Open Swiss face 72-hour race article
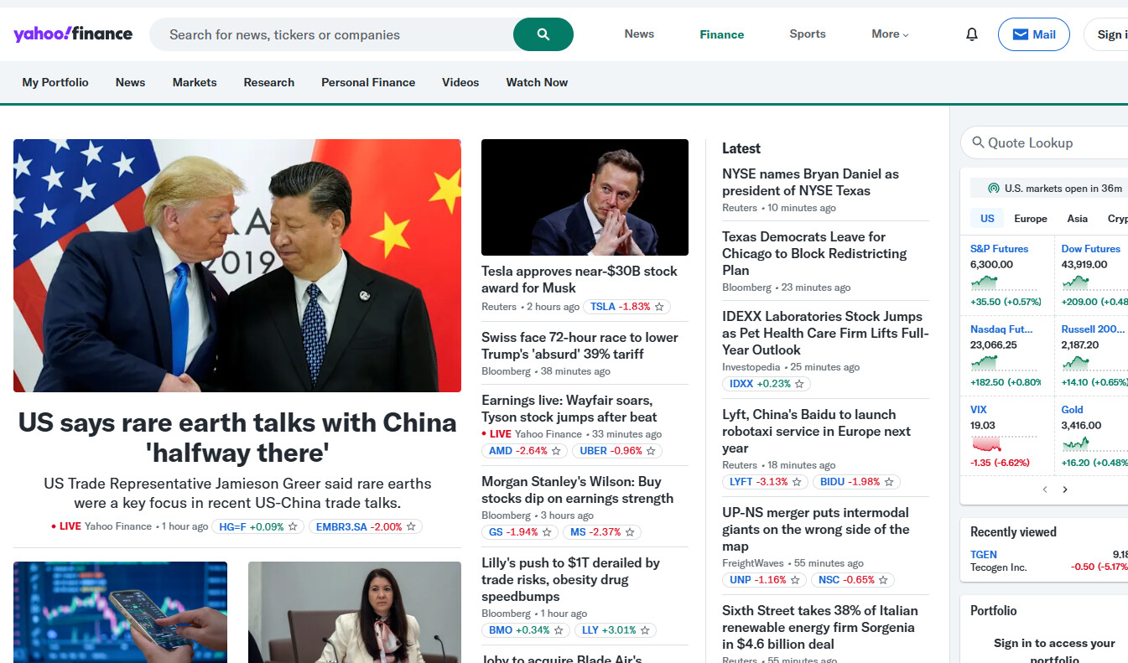1128x663 pixels. point(580,345)
